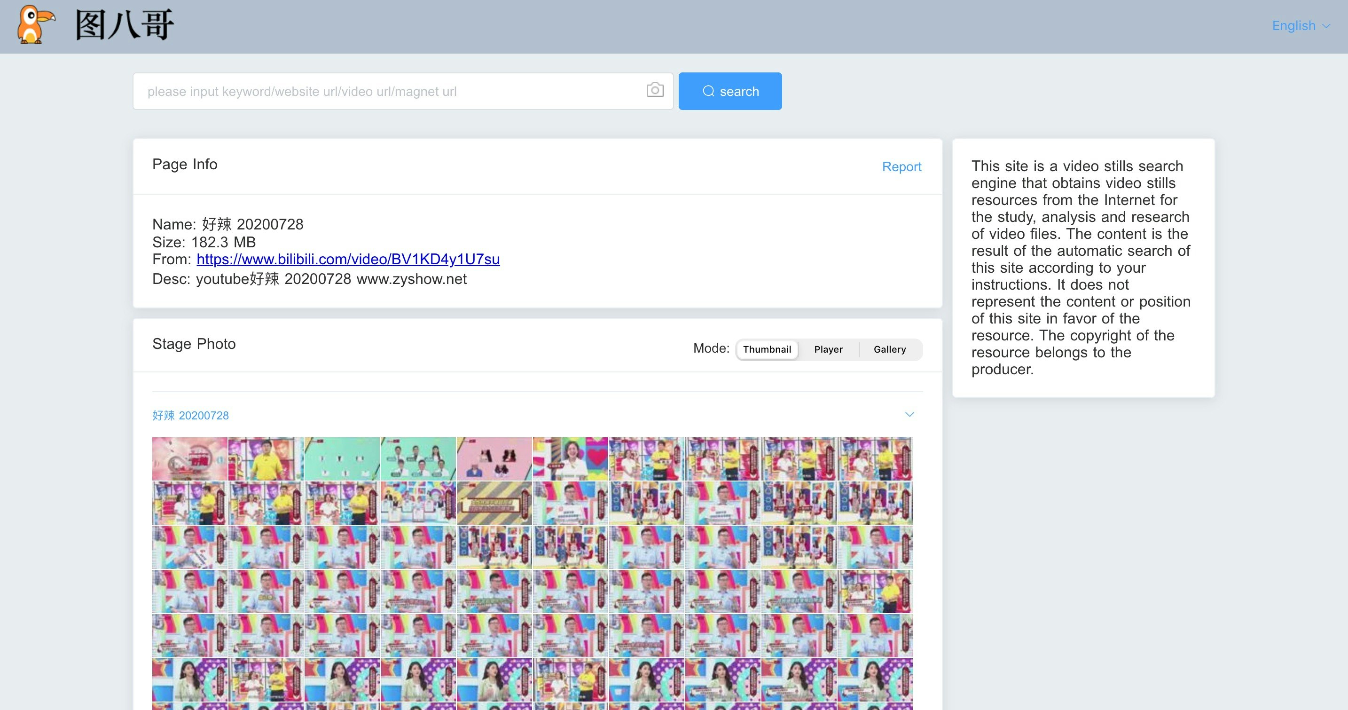Switch Mode to Gallery
Screen dimensions: 1348x710
pyautogui.click(x=890, y=349)
